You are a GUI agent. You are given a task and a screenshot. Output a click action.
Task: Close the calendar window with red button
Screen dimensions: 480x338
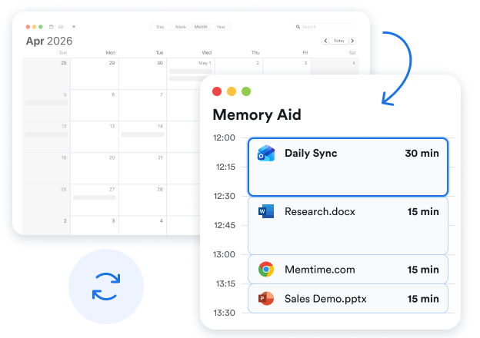[28, 27]
